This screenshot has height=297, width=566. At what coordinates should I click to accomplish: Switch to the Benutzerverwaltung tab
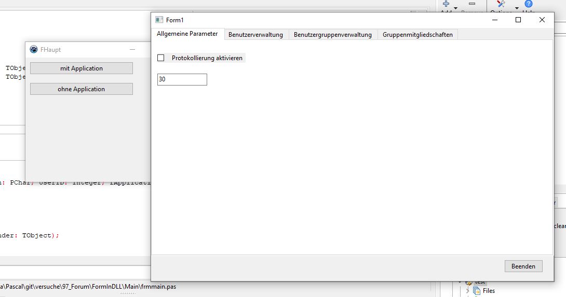click(255, 35)
